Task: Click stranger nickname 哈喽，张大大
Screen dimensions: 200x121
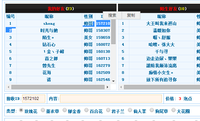Action: click(x=161, y=44)
